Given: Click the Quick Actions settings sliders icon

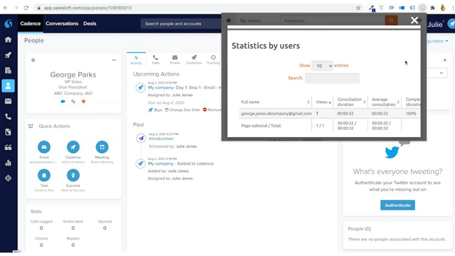Looking at the screenshot, I should pyautogui.click(x=31, y=126).
